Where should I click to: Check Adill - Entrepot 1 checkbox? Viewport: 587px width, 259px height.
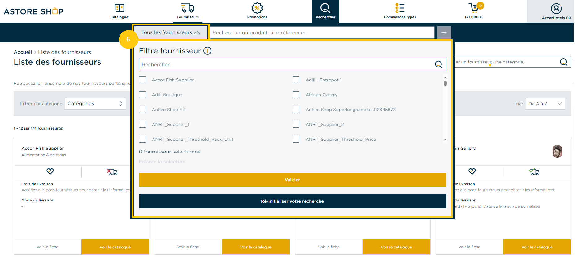(296, 80)
